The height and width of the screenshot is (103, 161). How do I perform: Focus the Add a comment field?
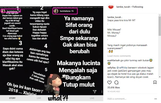(130, 99)
